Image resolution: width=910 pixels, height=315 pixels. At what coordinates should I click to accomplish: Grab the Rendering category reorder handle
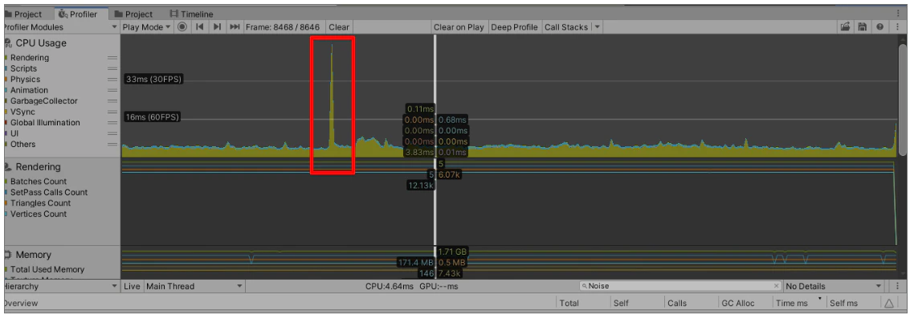click(x=112, y=57)
